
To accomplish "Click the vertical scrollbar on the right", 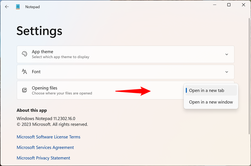I will click(x=249, y=76).
